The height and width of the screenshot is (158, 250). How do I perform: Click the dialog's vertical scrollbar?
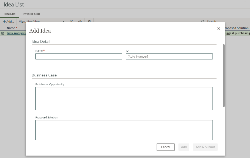coord(224,75)
